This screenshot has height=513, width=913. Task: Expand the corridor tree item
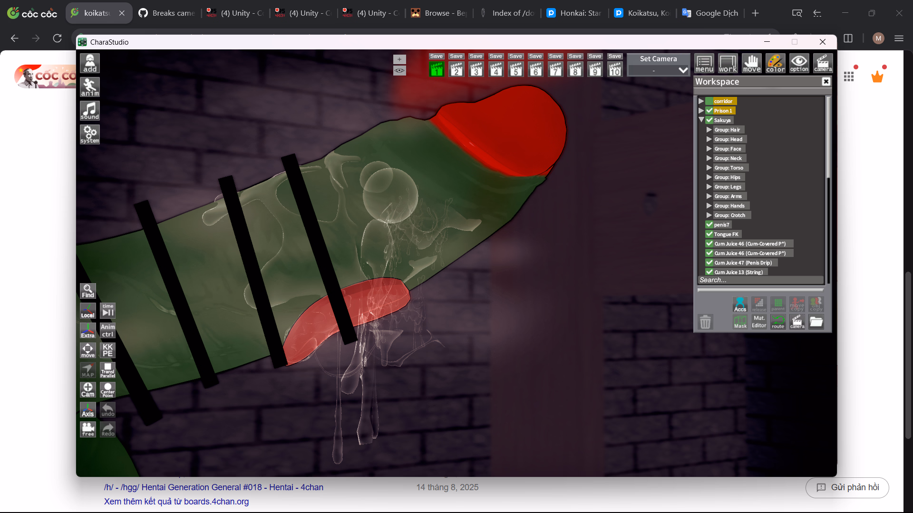[x=701, y=101]
